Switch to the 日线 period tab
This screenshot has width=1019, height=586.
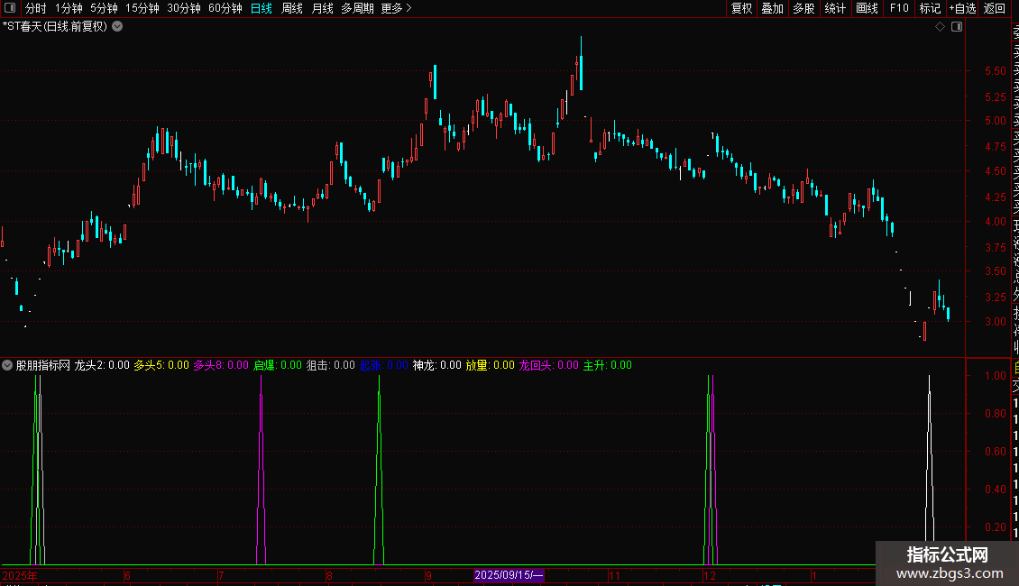point(262,8)
